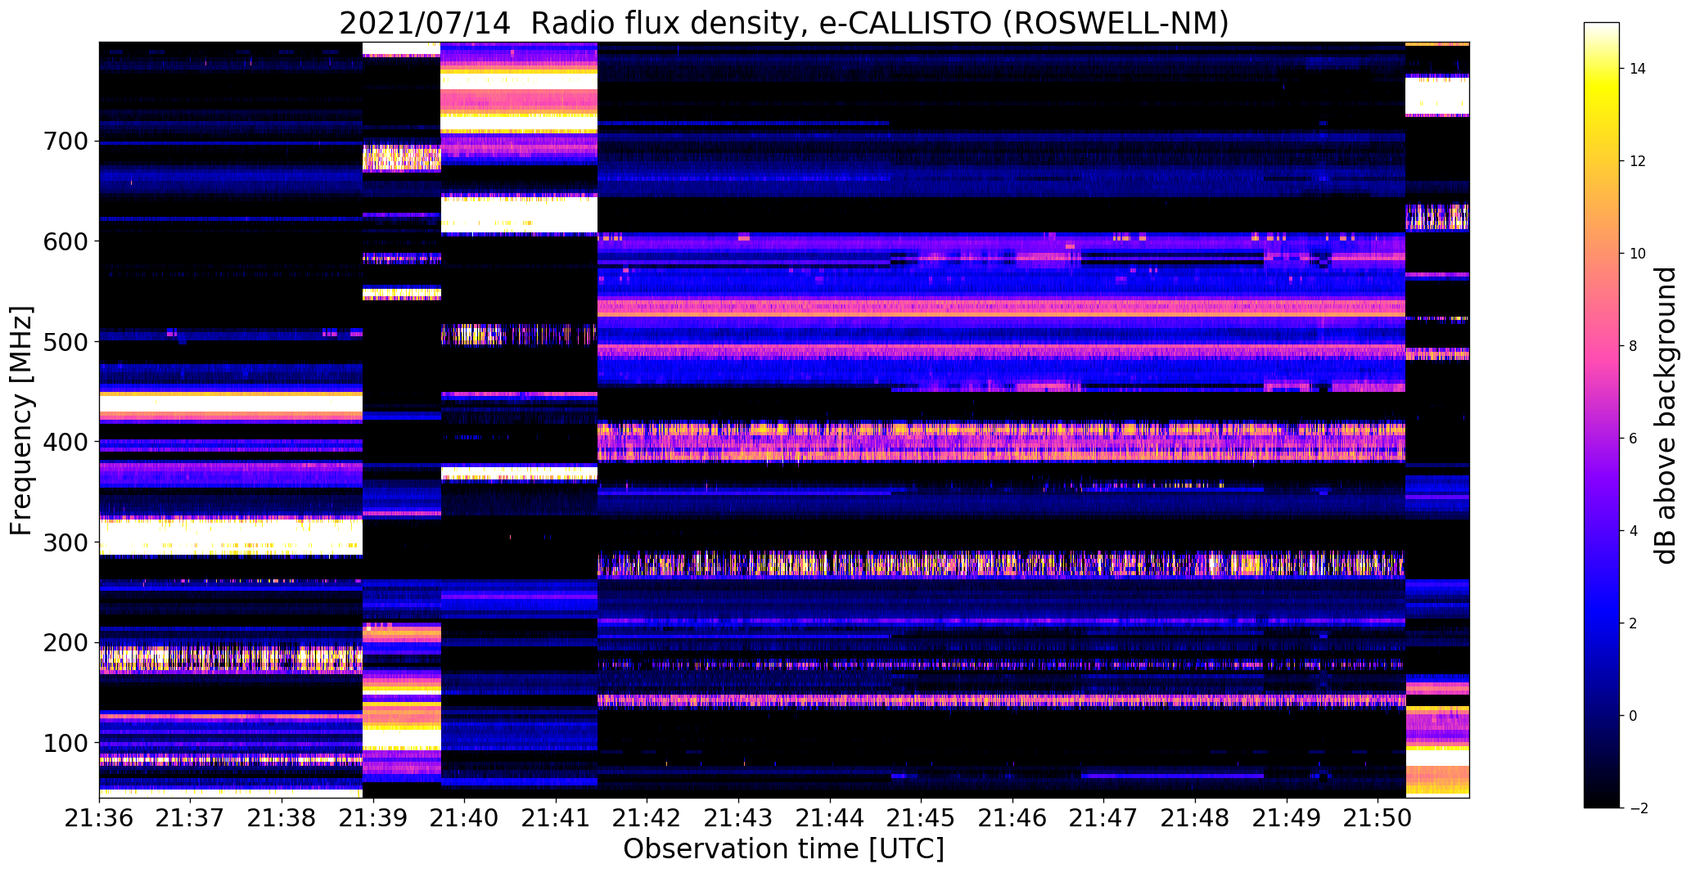This screenshot has width=1691, height=873.
Task: Click the colorbar tick value 4
Action: tap(1634, 531)
